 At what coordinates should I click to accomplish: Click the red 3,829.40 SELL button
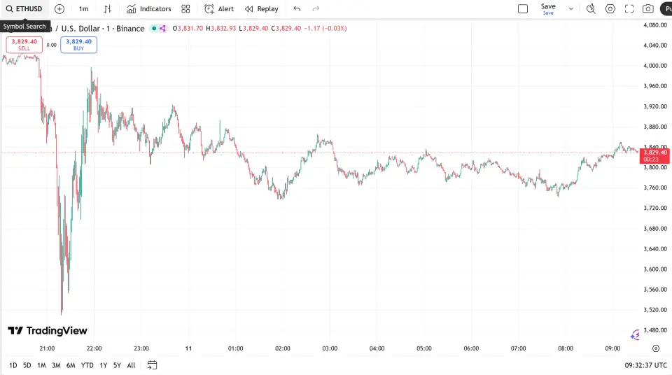click(x=24, y=45)
